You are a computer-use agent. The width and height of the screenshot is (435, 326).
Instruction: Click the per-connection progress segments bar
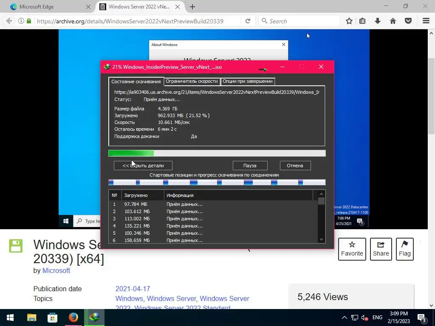pos(217,182)
